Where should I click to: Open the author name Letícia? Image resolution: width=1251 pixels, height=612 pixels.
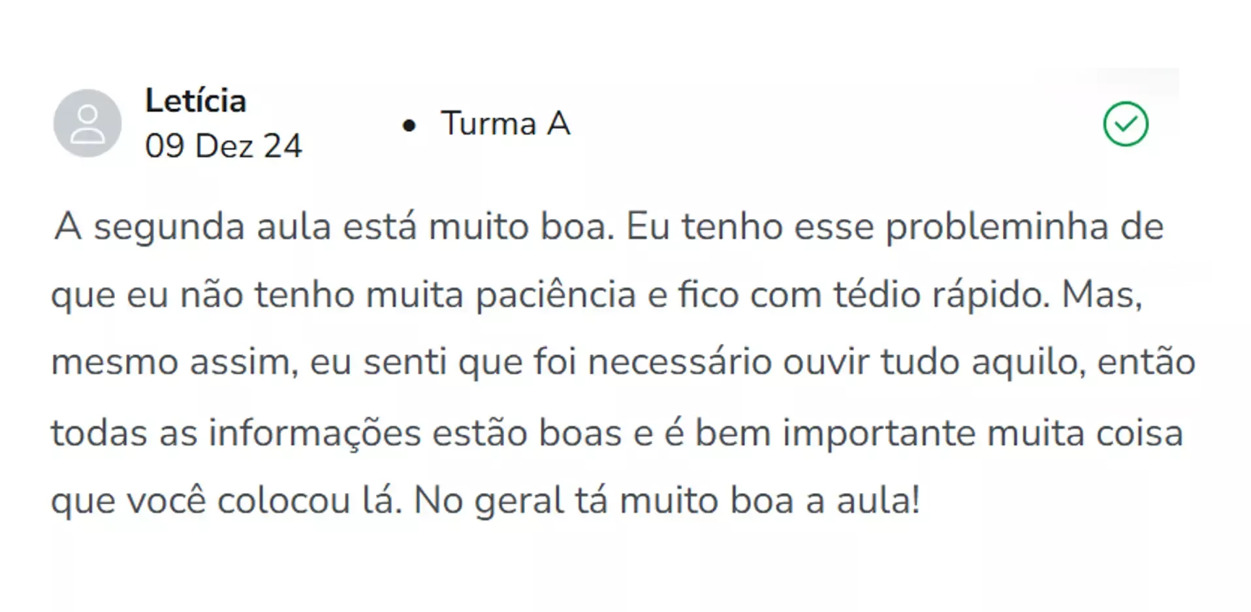point(195,101)
